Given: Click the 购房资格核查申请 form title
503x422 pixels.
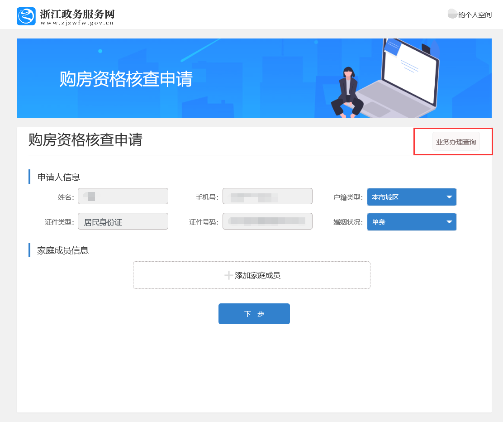Looking at the screenshot, I should [85, 140].
